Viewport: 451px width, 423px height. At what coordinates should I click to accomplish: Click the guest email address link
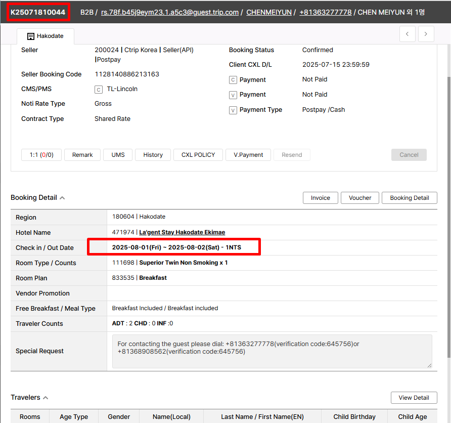(169, 12)
